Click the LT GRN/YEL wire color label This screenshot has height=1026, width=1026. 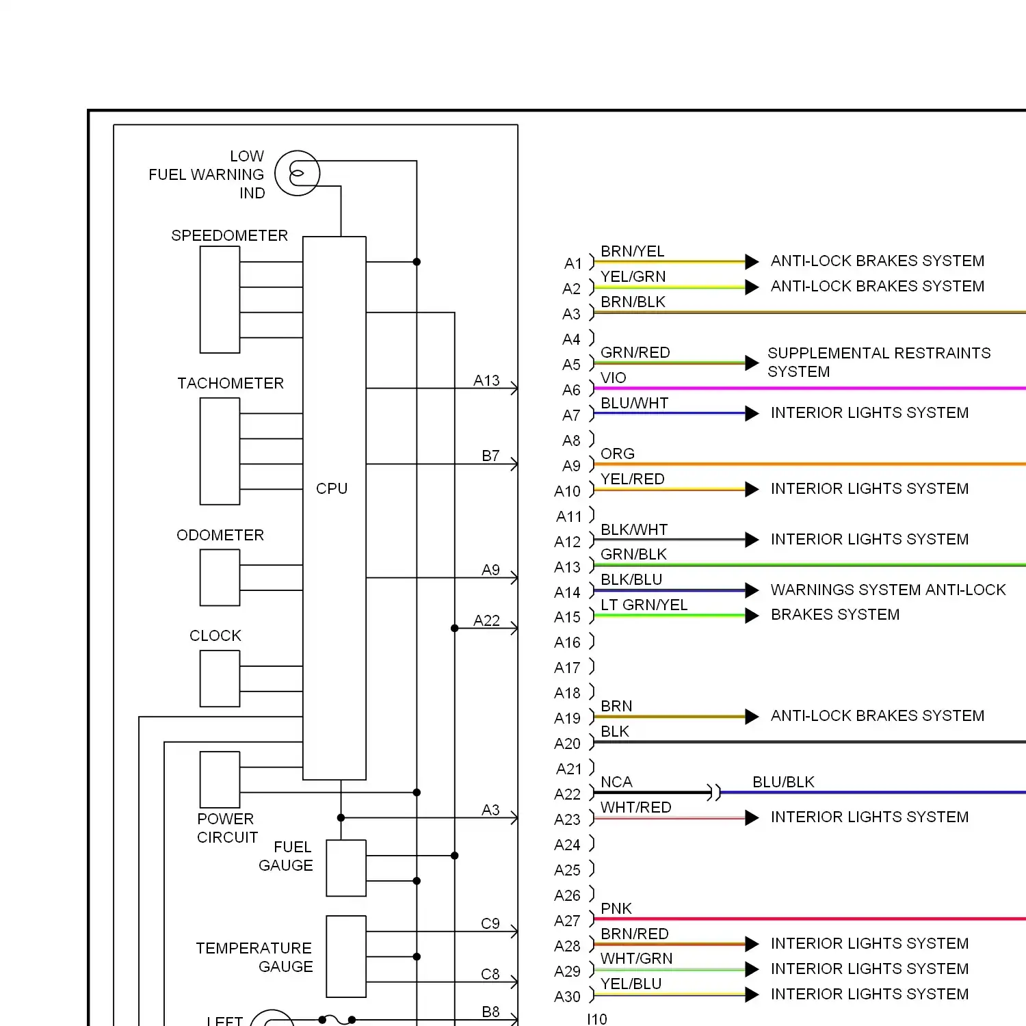(644, 605)
